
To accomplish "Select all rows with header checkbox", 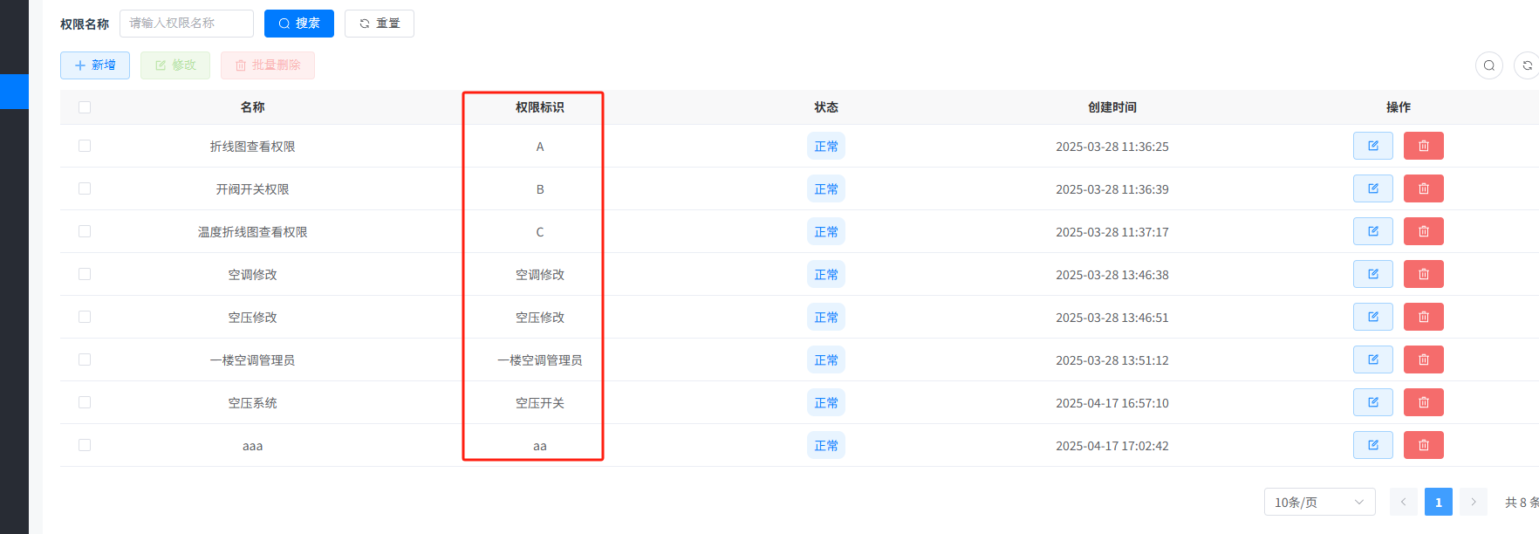I will 85,107.
